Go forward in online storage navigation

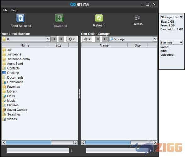105,39
